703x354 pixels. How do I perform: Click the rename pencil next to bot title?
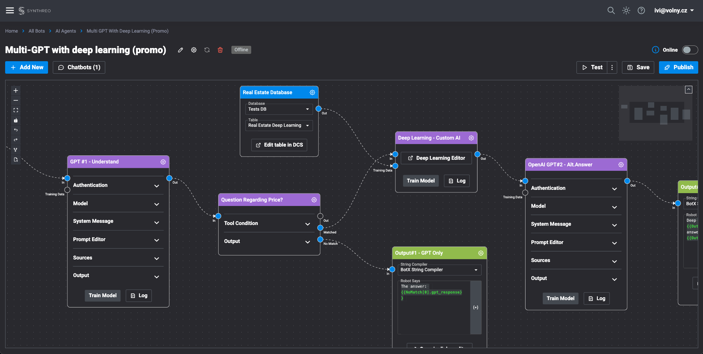point(180,50)
